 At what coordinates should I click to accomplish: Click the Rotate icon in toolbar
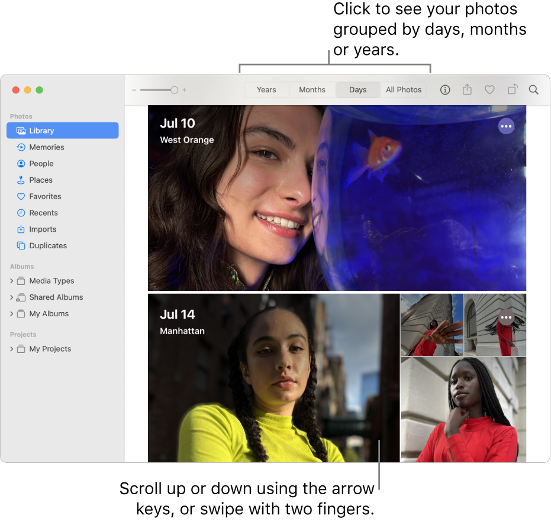(x=511, y=89)
